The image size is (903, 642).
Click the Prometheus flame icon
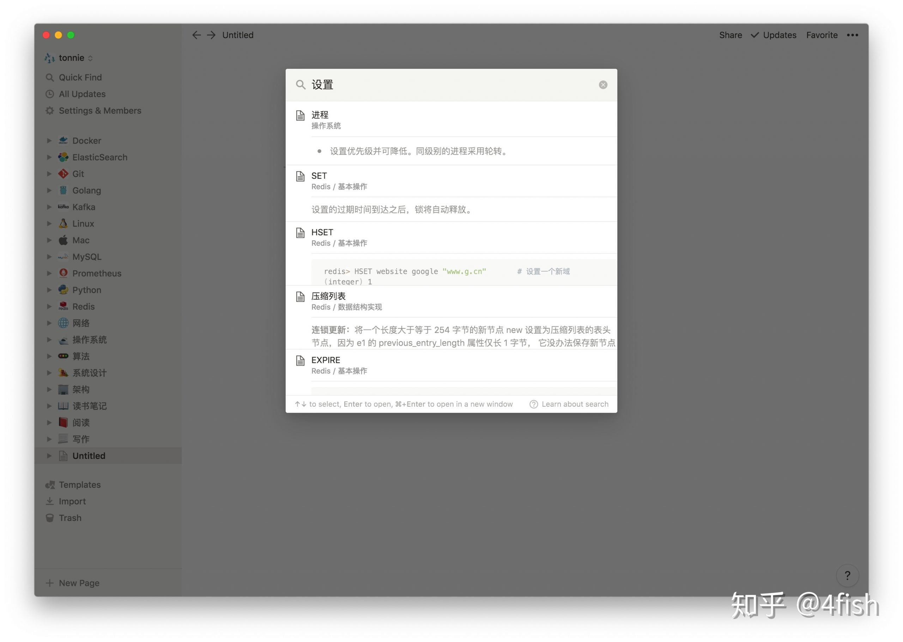[63, 274]
